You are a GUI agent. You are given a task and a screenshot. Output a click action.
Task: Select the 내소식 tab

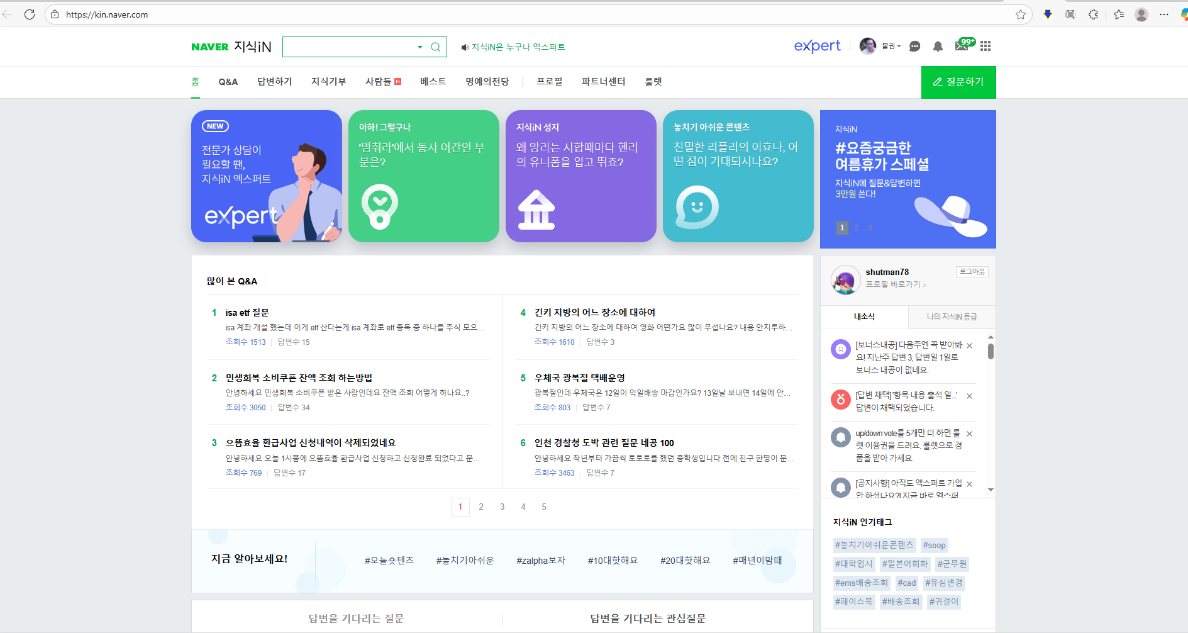click(x=864, y=316)
